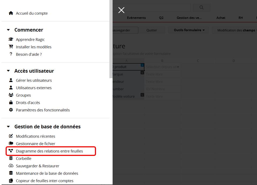
Task: Click the padlock icon for Droits d'accès
Action: [x=11, y=103]
